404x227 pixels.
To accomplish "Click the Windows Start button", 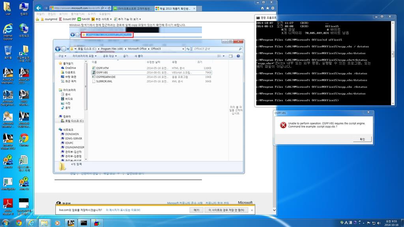I will click(x=6, y=223).
